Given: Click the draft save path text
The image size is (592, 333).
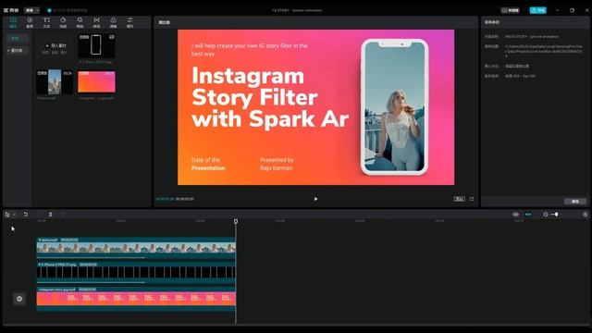Looking at the screenshot, I should point(544,51).
